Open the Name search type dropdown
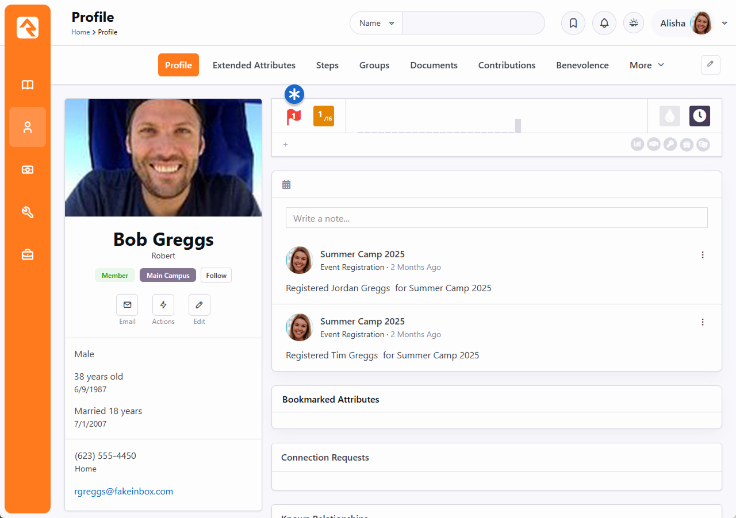This screenshot has height=518, width=736. [376, 24]
